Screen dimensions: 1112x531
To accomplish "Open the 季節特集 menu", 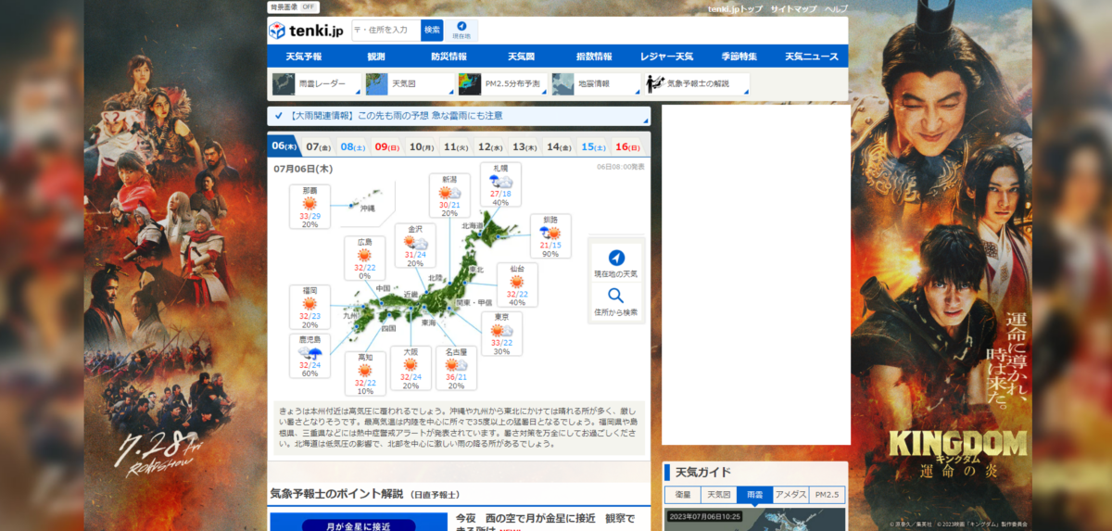I will (x=739, y=57).
